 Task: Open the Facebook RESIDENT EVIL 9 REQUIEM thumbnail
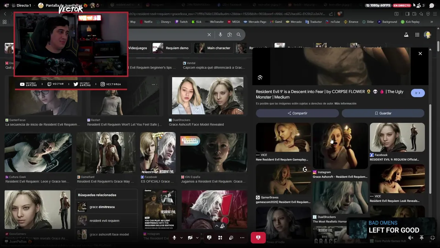397,137
